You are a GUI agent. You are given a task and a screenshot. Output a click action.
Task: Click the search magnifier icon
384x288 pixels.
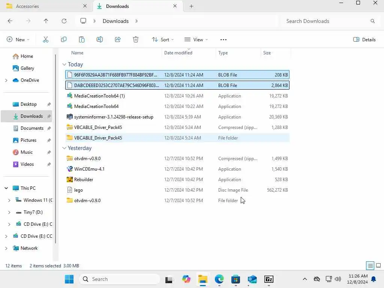(372, 21)
